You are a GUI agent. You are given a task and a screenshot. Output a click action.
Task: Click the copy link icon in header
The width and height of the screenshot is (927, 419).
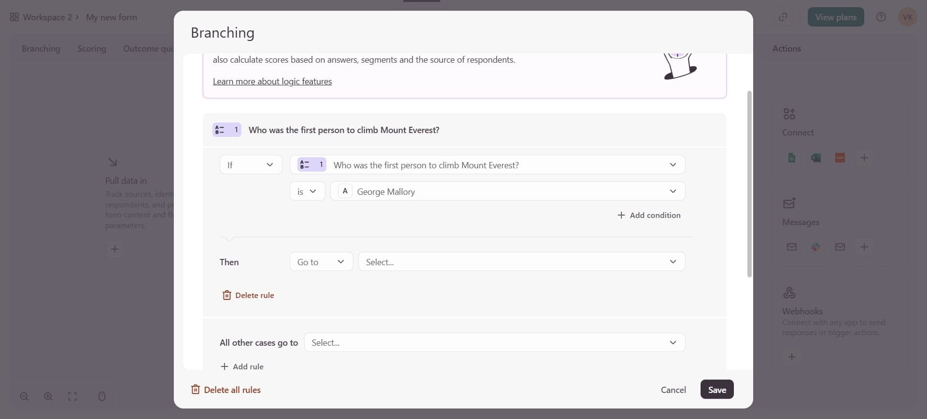pos(783,17)
